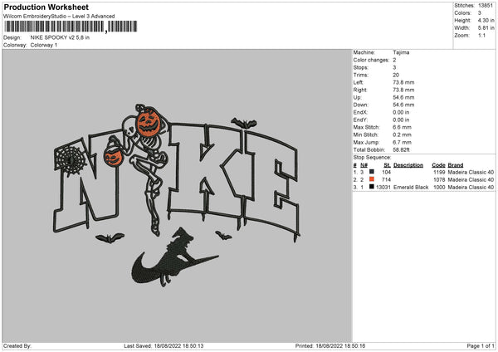The height and width of the screenshot is (352, 498).
Task: Select the 'Last Saved: 18/08/2022 18:50:13' text
Action: click(x=164, y=345)
